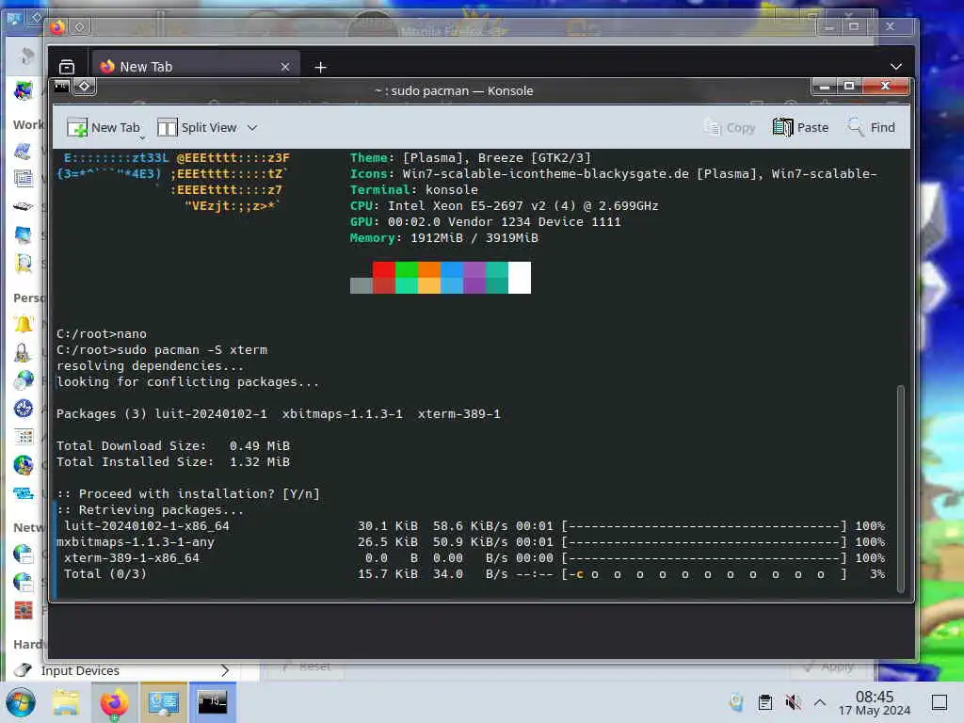Close the Konsole window
The image size is (964, 723).
coord(885,86)
